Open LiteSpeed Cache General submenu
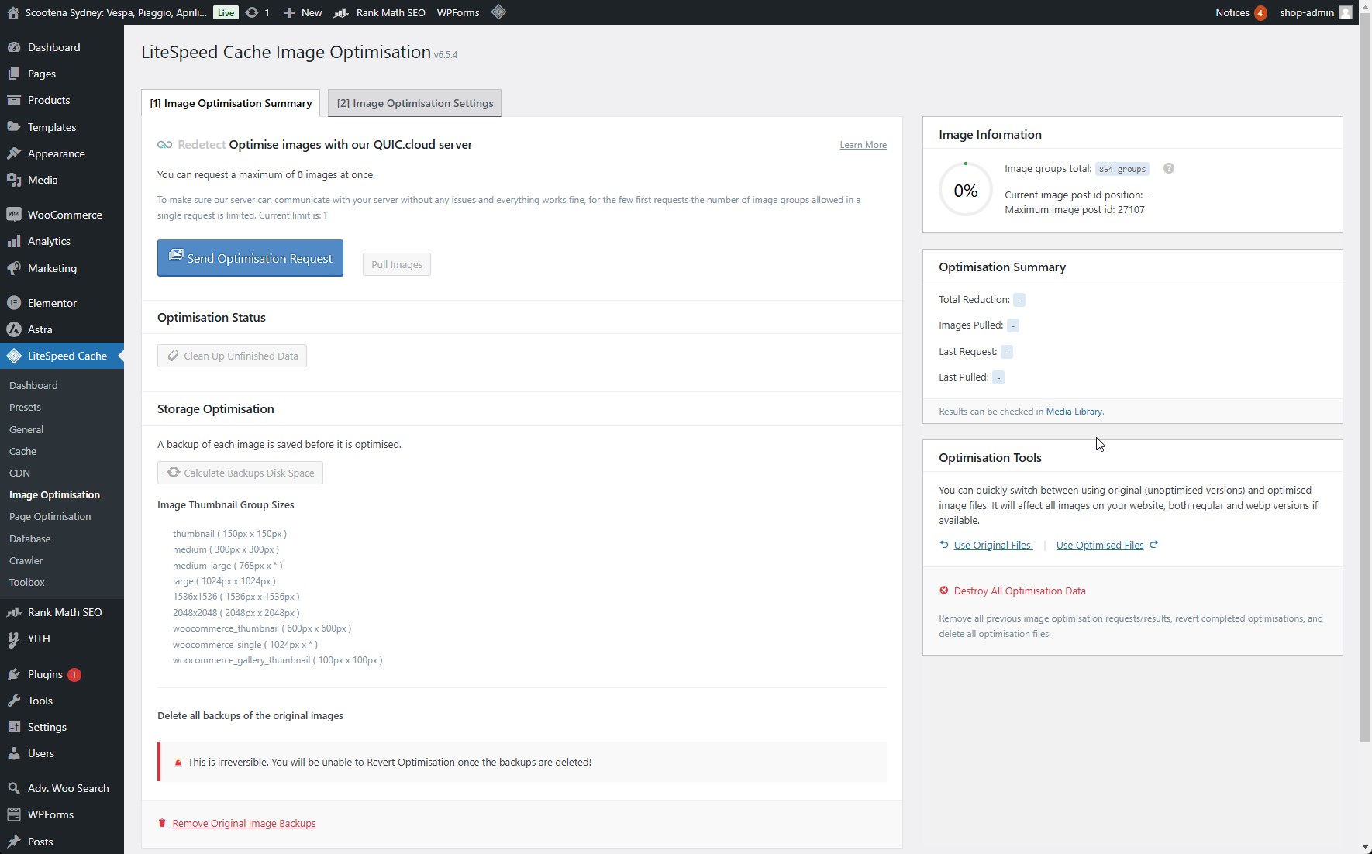 click(x=26, y=429)
